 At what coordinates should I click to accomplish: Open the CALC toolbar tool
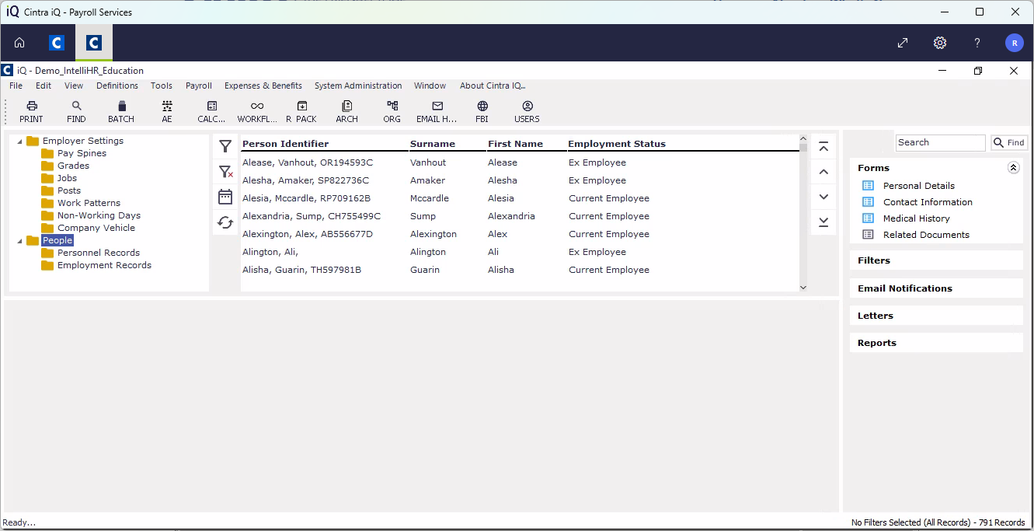point(211,111)
